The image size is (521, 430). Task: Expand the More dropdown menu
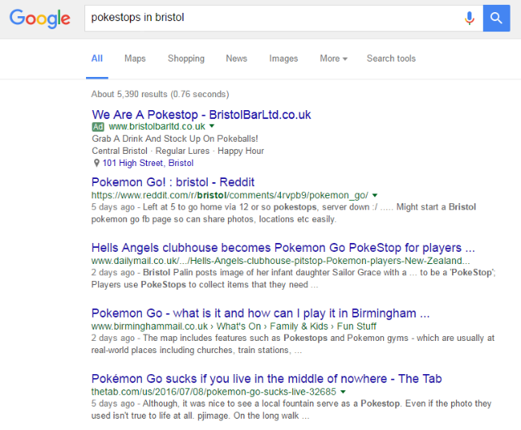click(x=334, y=58)
